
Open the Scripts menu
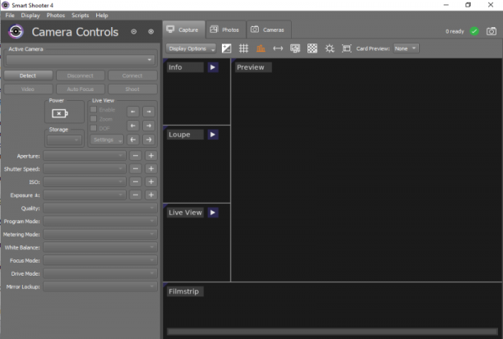81,16
